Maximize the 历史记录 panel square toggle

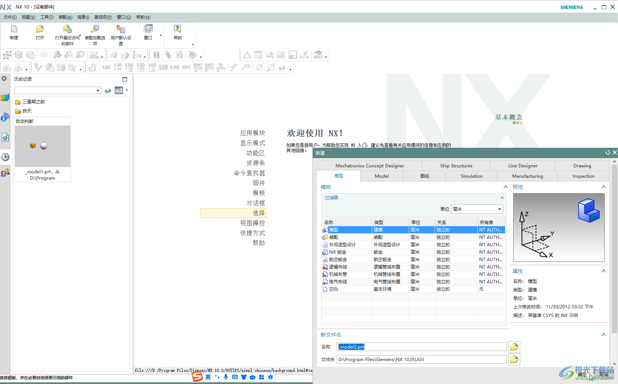pyautogui.click(x=125, y=79)
